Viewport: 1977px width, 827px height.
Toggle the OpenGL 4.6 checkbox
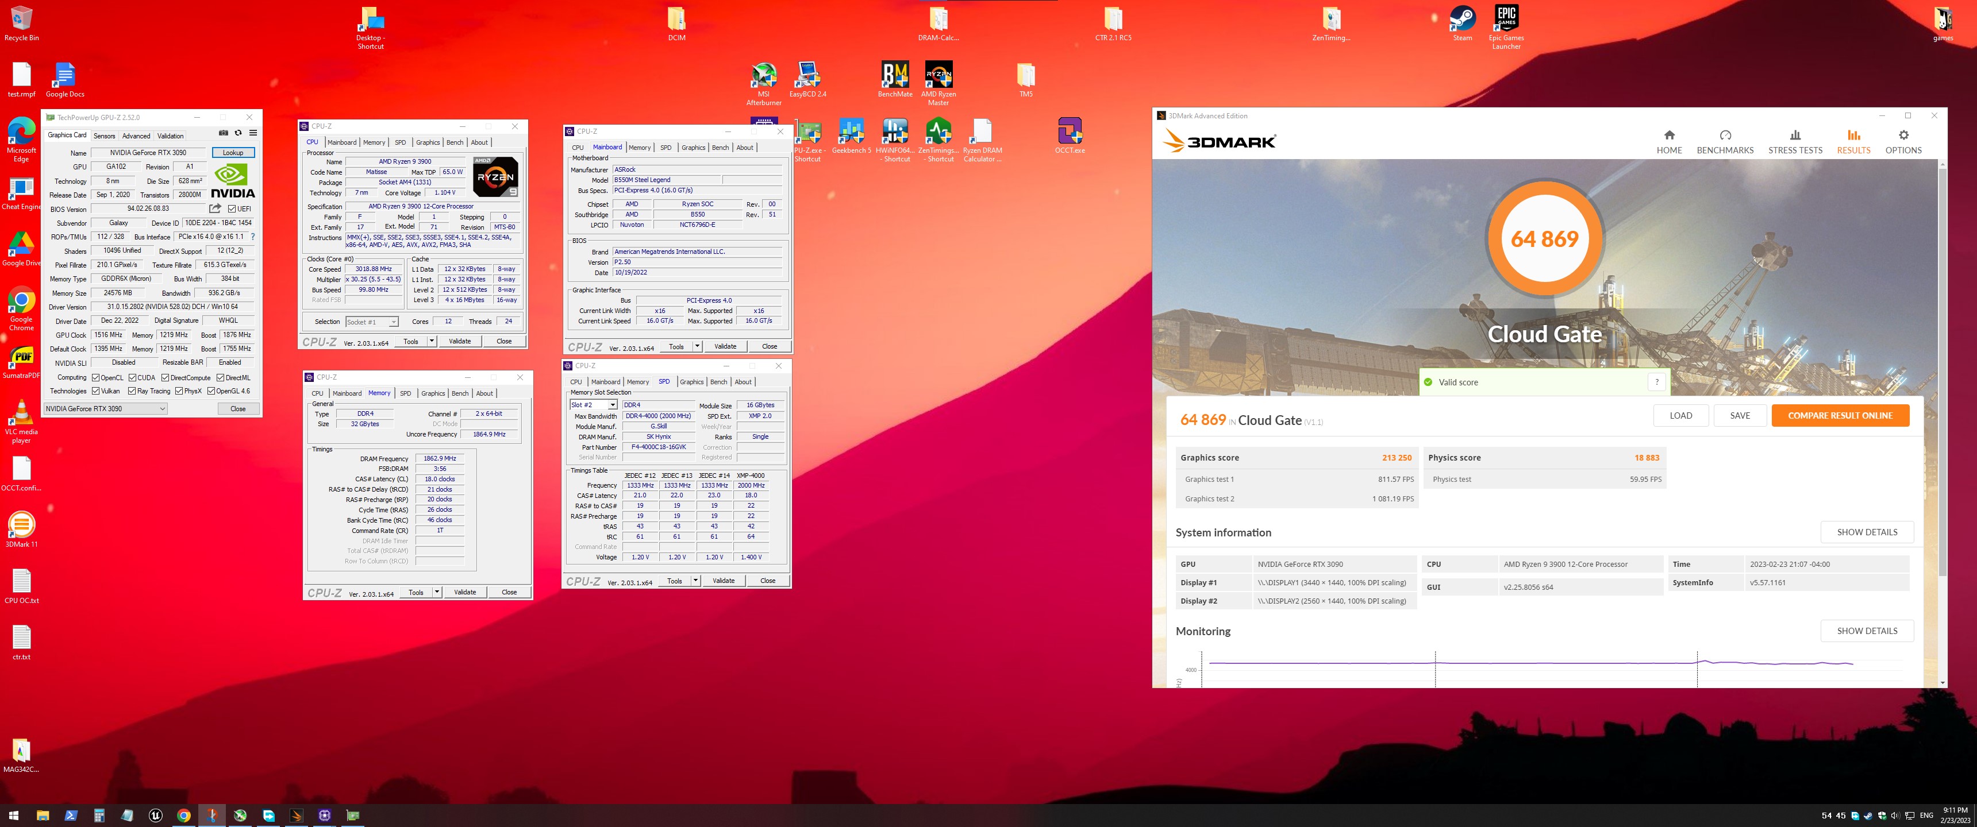pyautogui.click(x=211, y=391)
